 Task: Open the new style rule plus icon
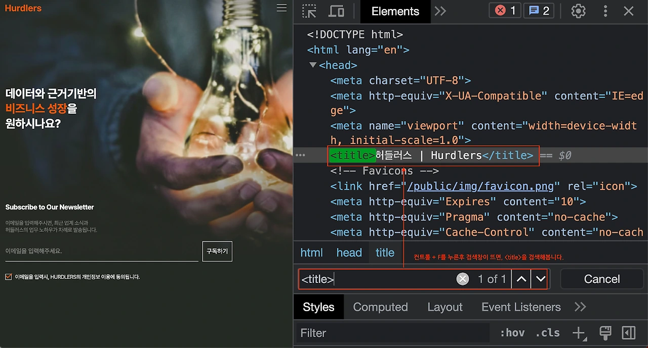point(579,333)
